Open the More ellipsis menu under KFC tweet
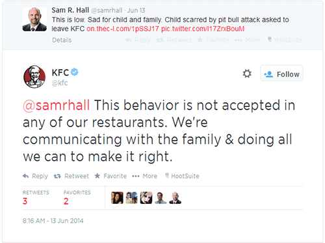The image size is (325, 243). click(136, 176)
